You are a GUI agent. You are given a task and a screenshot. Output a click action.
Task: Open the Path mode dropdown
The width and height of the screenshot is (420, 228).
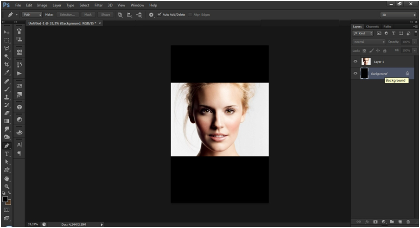(x=33, y=15)
